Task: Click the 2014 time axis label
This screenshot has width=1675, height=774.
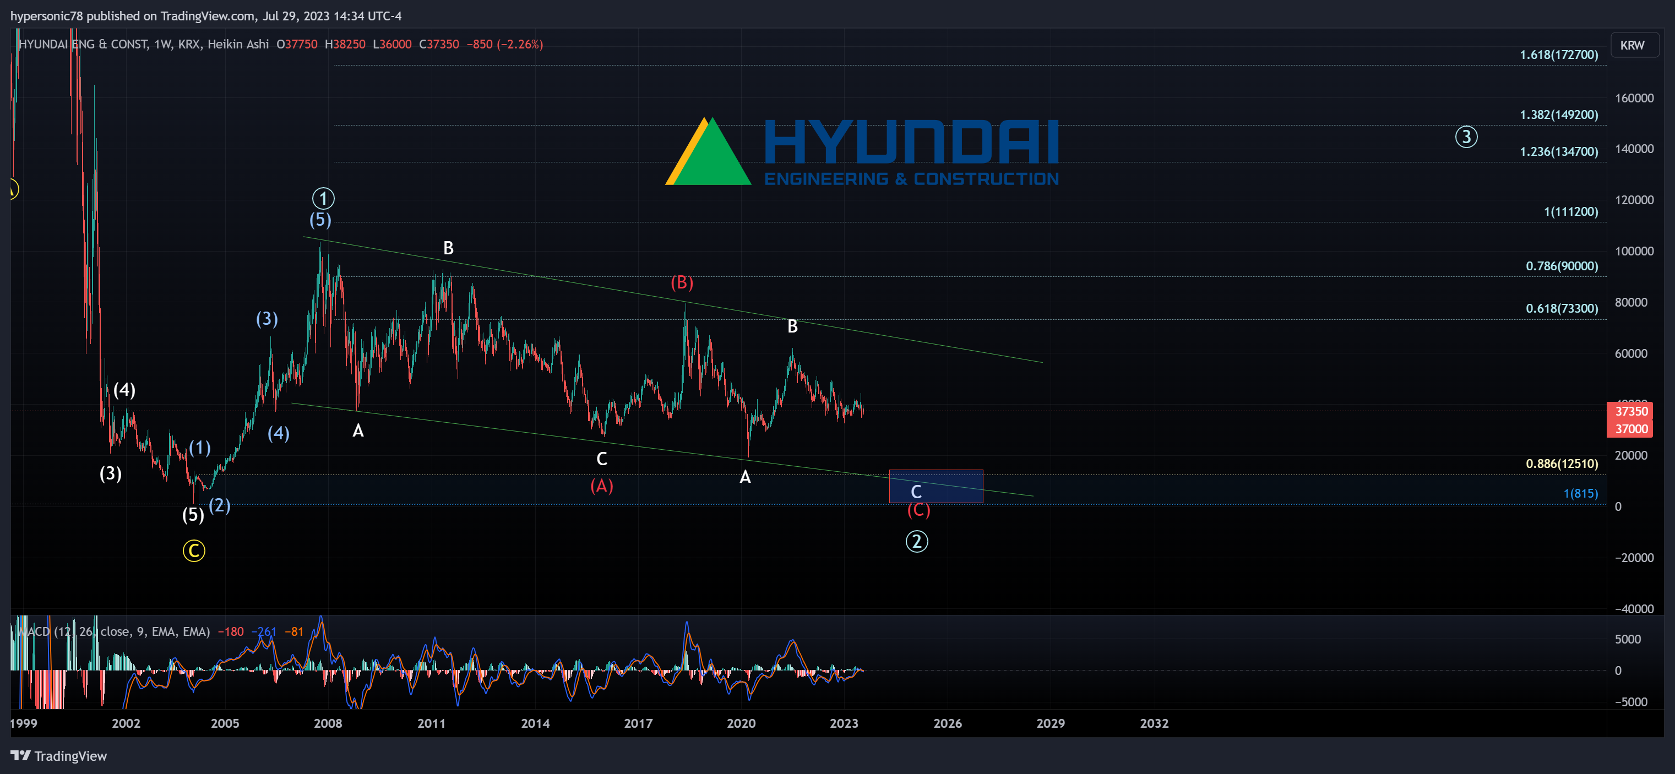Action: (x=535, y=723)
